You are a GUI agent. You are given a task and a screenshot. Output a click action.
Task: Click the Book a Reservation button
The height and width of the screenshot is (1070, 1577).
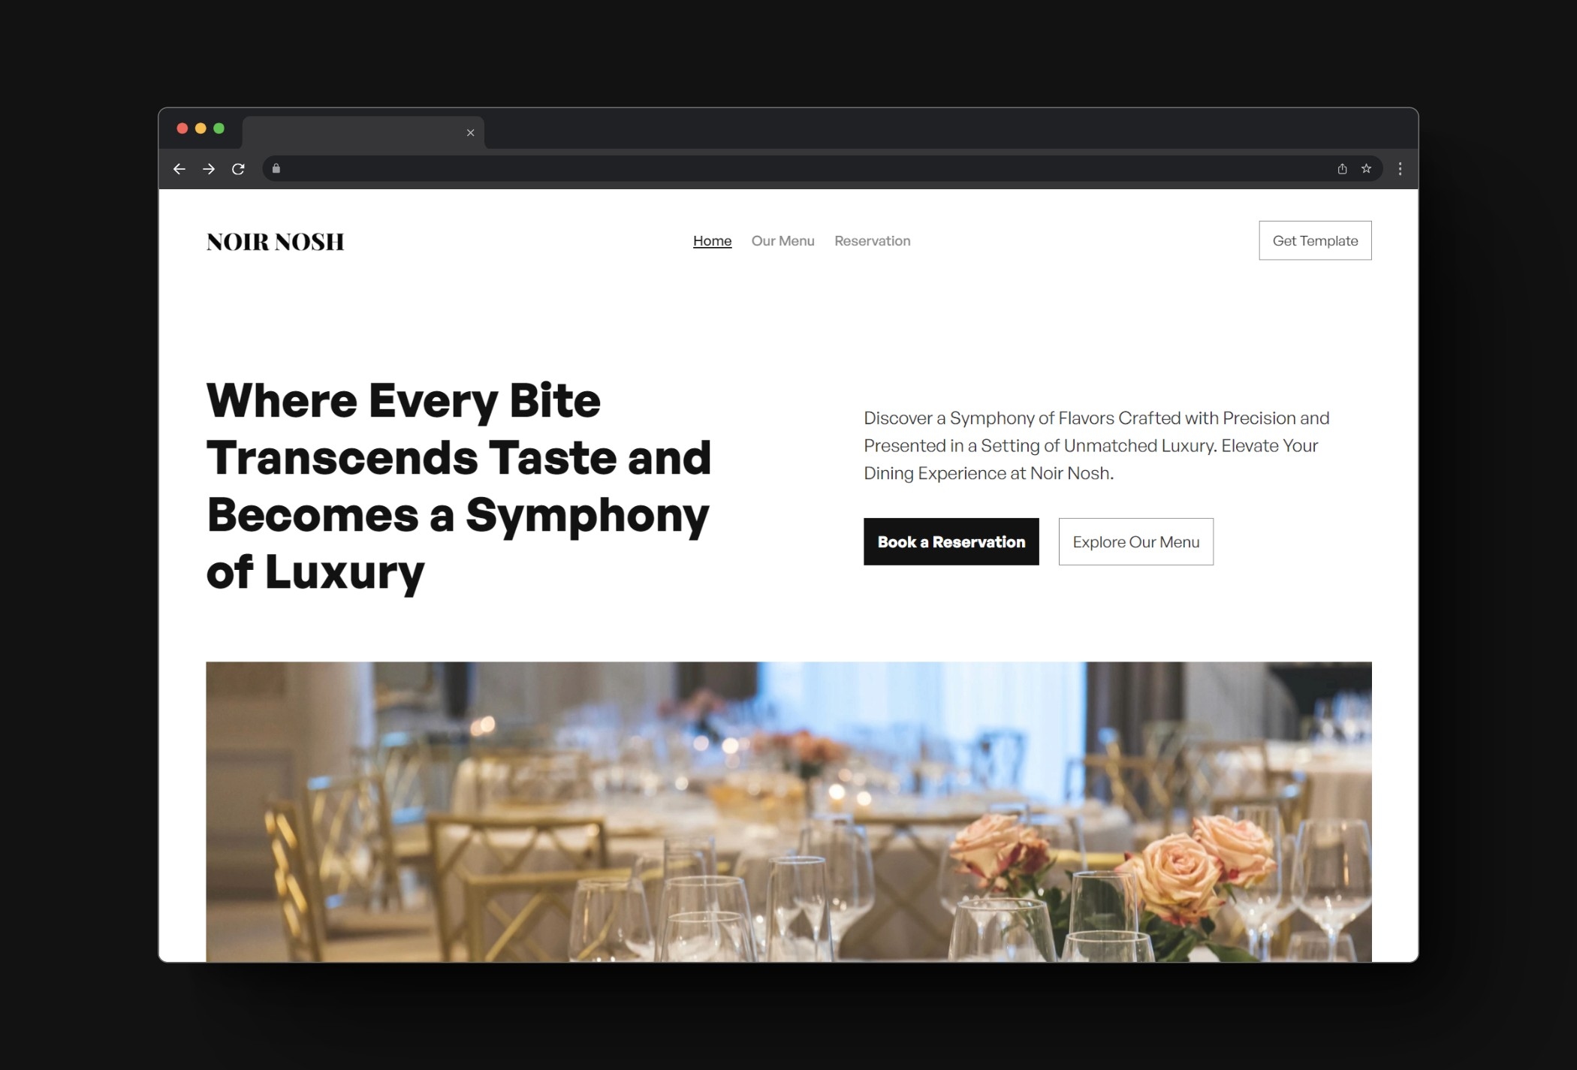click(x=951, y=541)
